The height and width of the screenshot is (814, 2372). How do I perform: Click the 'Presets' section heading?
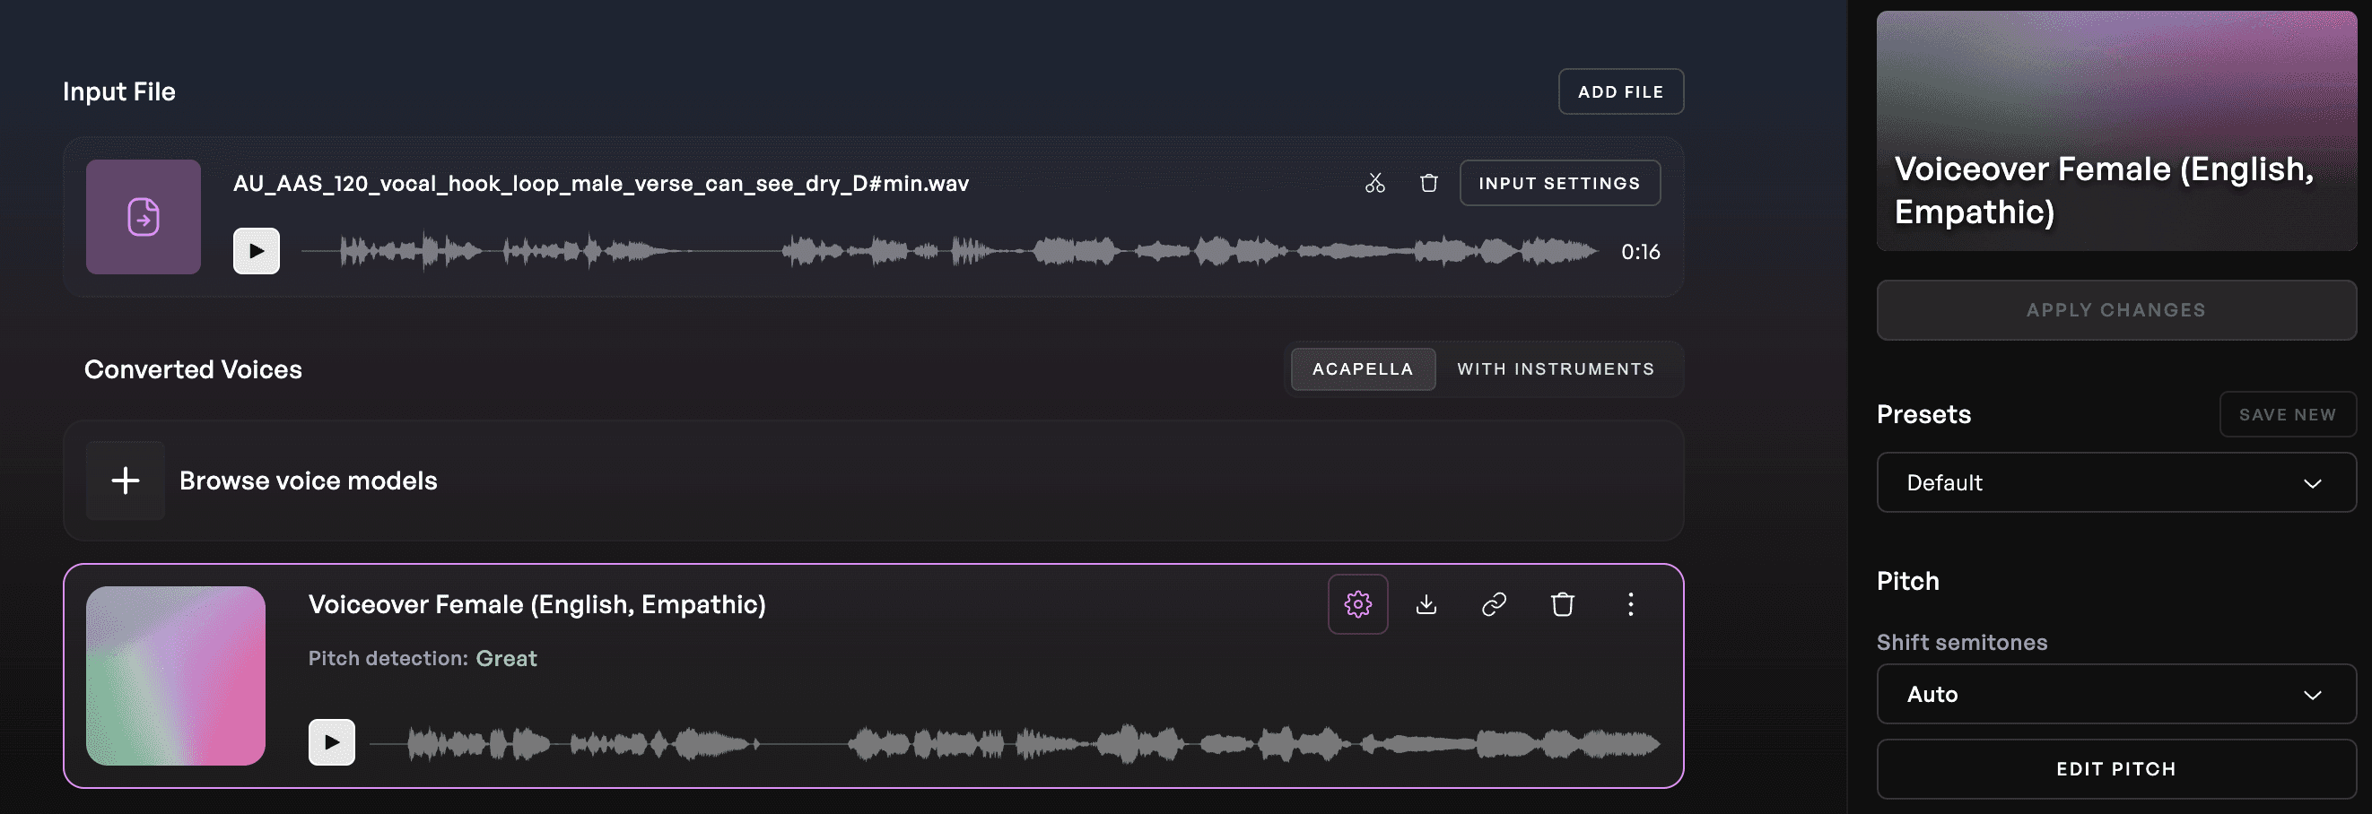coord(1923,415)
